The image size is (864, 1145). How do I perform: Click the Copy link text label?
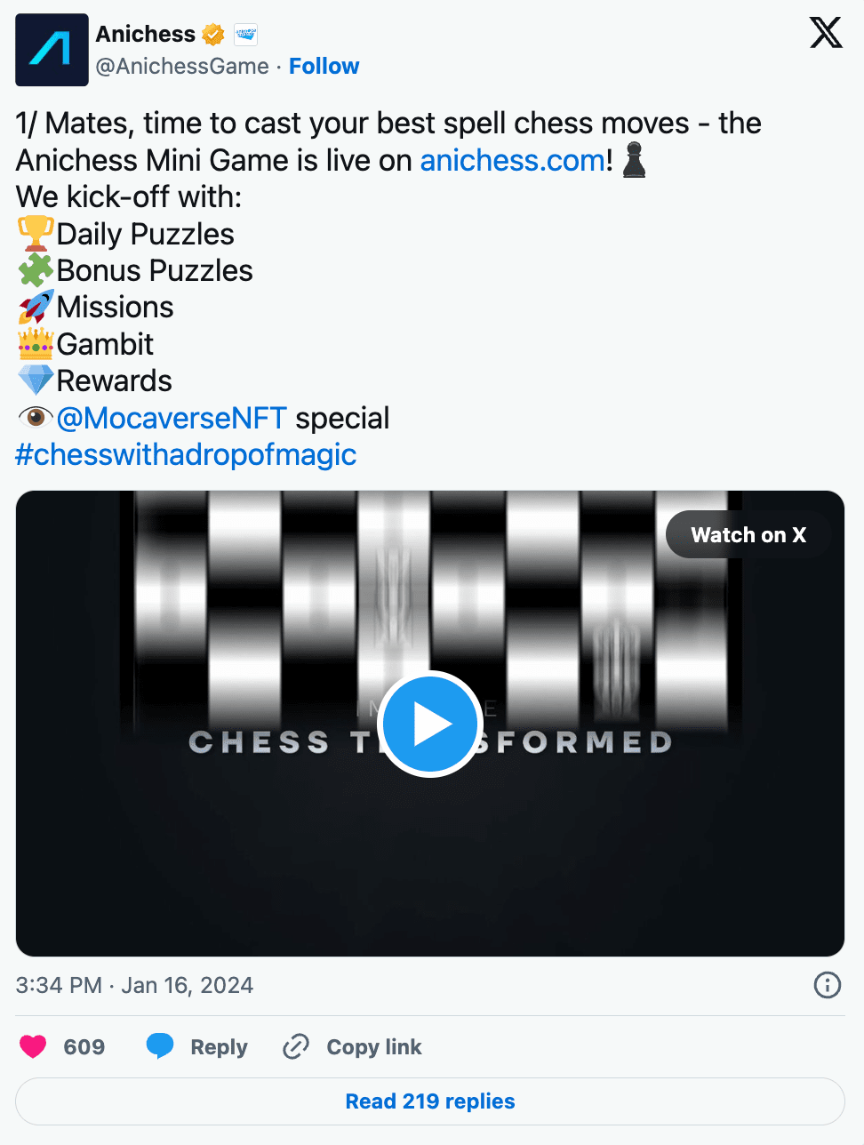[374, 1047]
